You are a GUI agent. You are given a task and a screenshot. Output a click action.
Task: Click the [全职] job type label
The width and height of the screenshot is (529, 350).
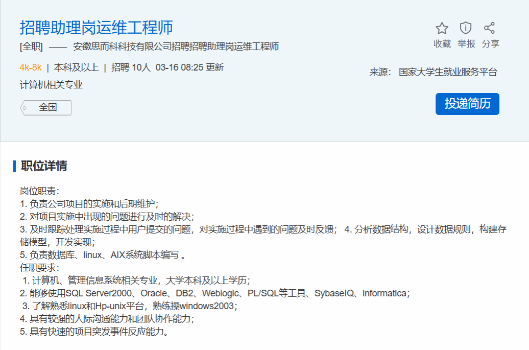pos(31,47)
